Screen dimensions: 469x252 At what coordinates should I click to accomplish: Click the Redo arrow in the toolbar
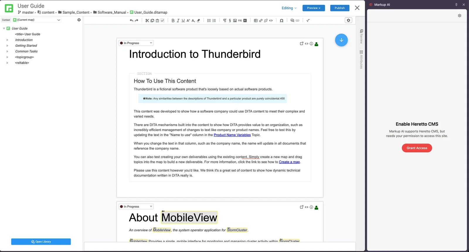tap(136, 20)
